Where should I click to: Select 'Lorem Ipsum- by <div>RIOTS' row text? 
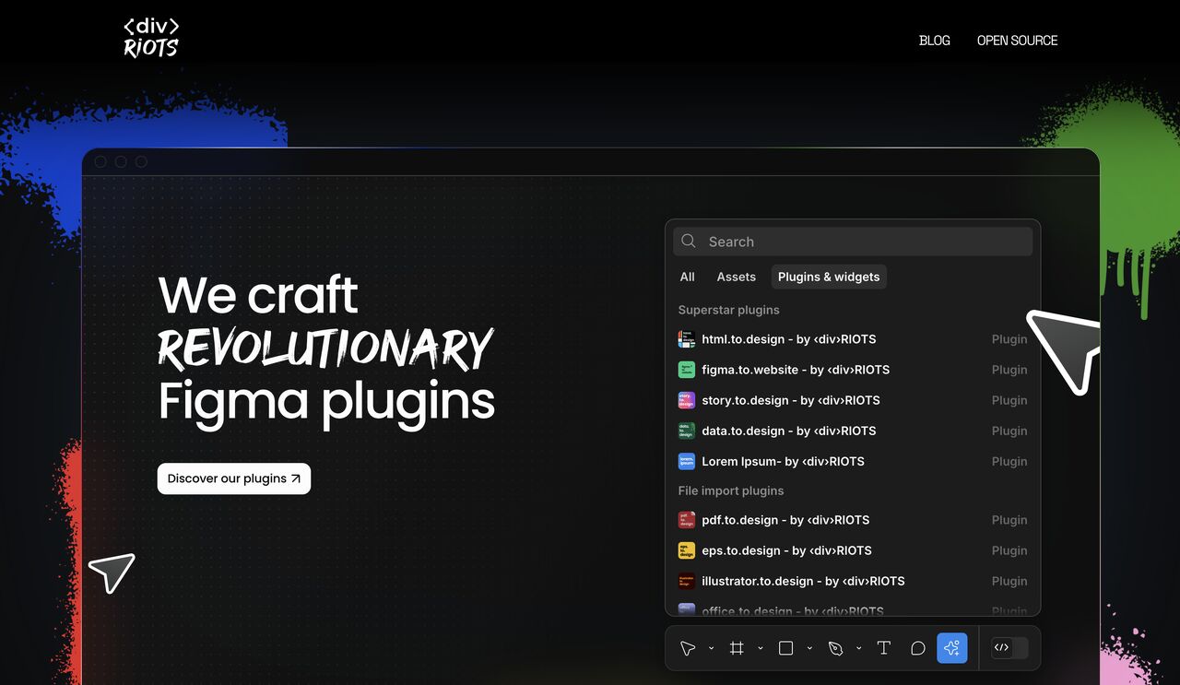(783, 461)
